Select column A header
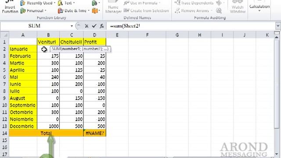This screenshot has width=281, height=158. pyautogui.click(x=23, y=35)
